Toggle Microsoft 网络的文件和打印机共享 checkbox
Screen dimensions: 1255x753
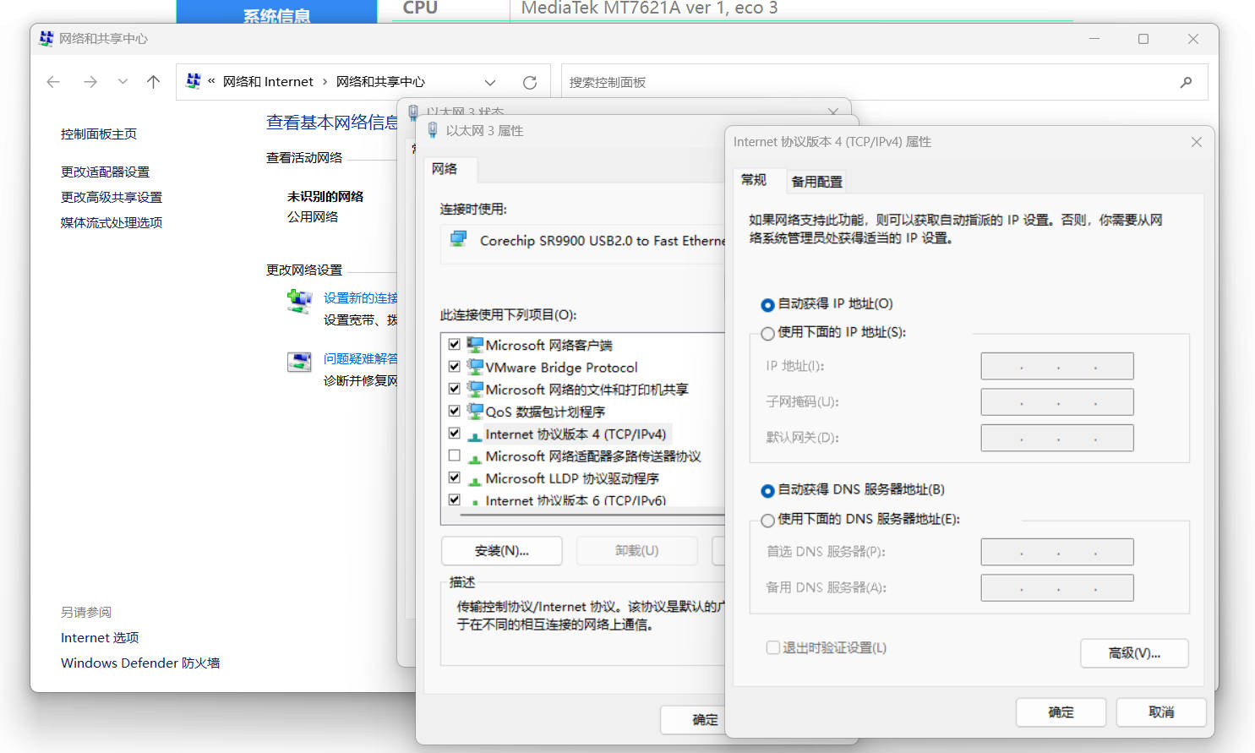[454, 388]
